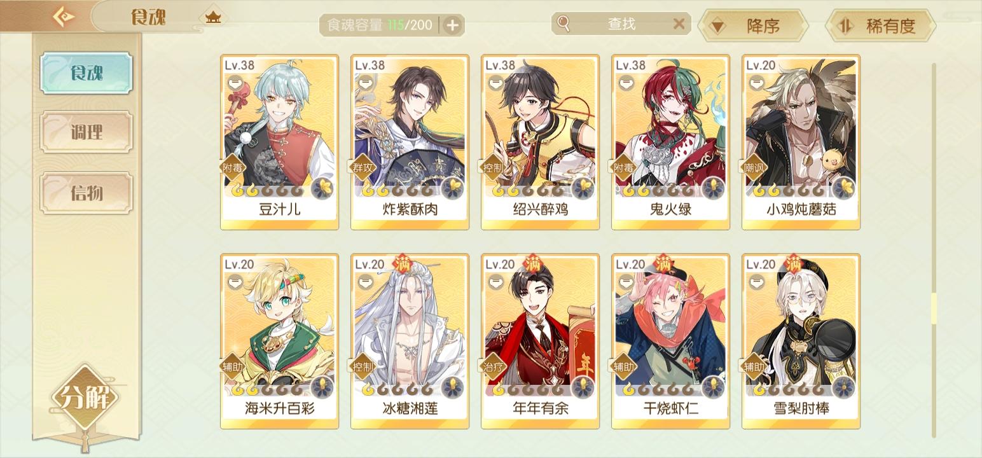Image resolution: width=982 pixels, height=458 pixels.
Task: Click the 分解 button
Action: pos(85,399)
